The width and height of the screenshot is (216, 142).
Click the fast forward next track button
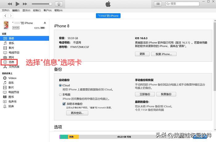pyautogui.click(x=25, y=4)
